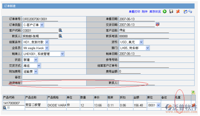Click the floppy disk save icon
The width and height of the screenshot is (200, 116).
[x=171, y=12]
